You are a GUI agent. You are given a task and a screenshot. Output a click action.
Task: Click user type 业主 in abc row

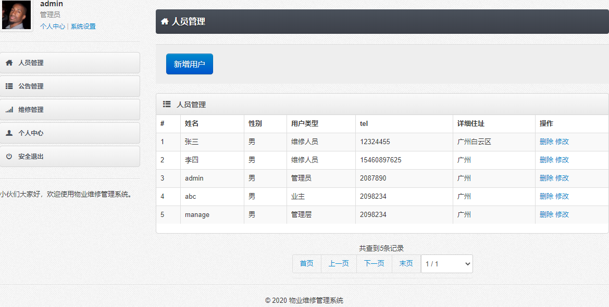coord(298,196)
